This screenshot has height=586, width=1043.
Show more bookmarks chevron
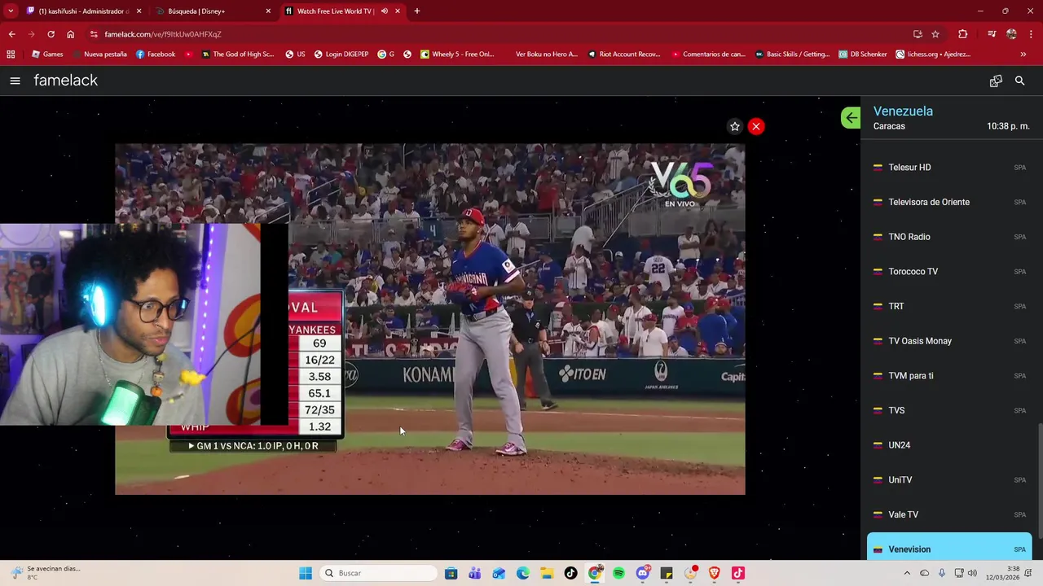[1023, 55]
